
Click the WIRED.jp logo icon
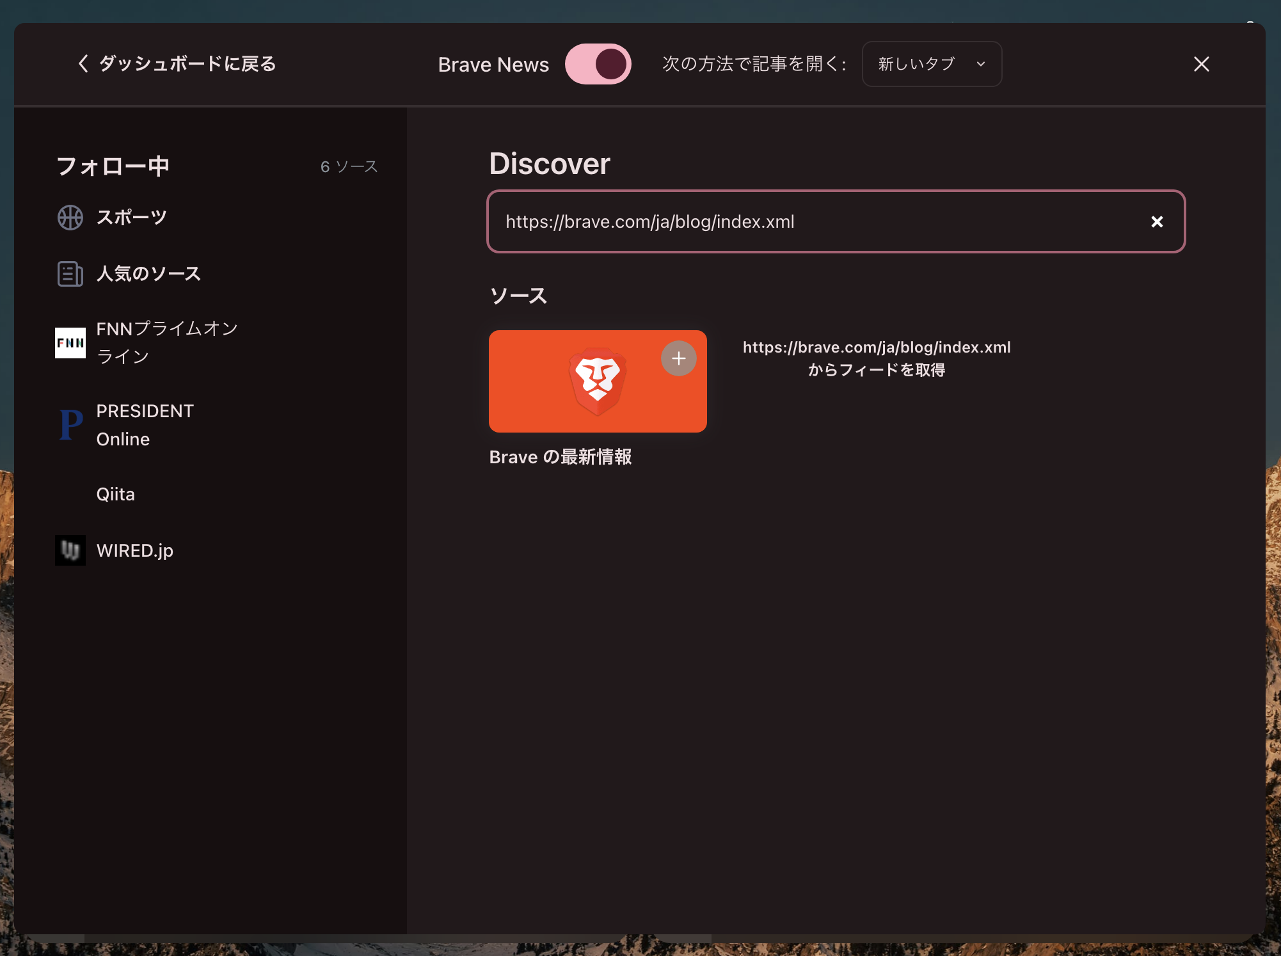click(70, 550)
